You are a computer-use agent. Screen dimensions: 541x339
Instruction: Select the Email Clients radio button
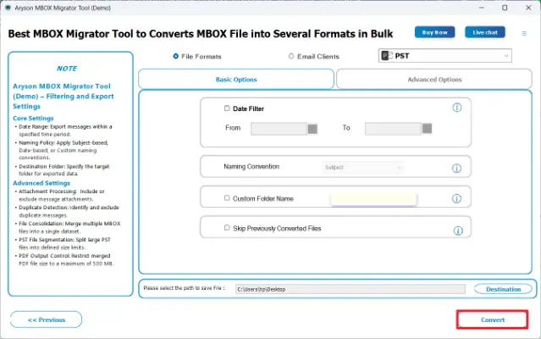click(x=291, y=56)
